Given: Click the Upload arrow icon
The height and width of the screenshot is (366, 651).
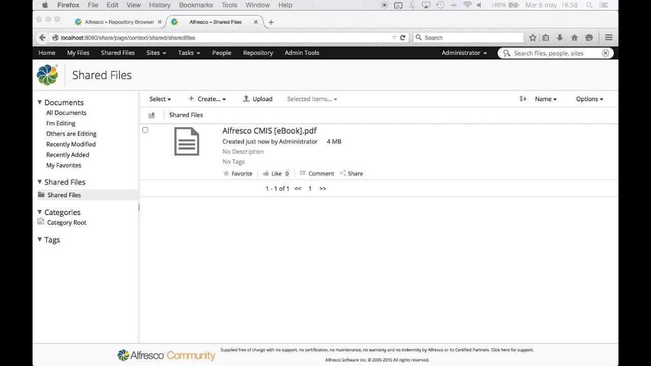Looking at the screenshot, I should [x=246, y=99].
